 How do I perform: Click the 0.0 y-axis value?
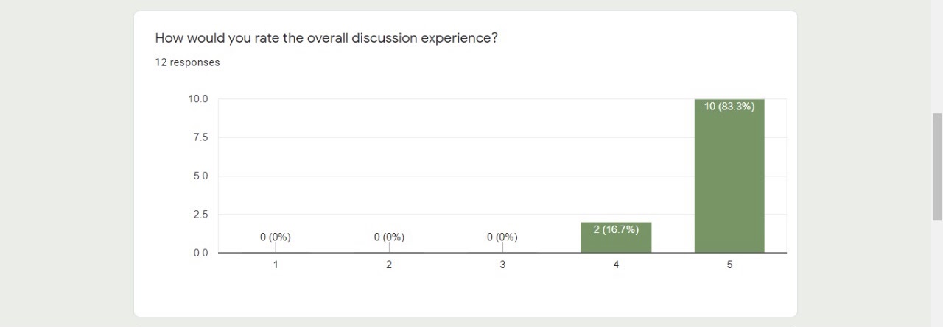[200, 254]
